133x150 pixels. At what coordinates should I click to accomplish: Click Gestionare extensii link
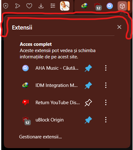point(41,137)
